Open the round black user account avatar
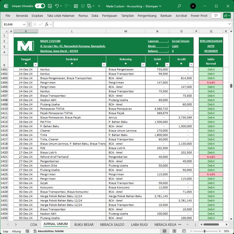Viewport: 234px width, 234px height. (x=193, y=6)
